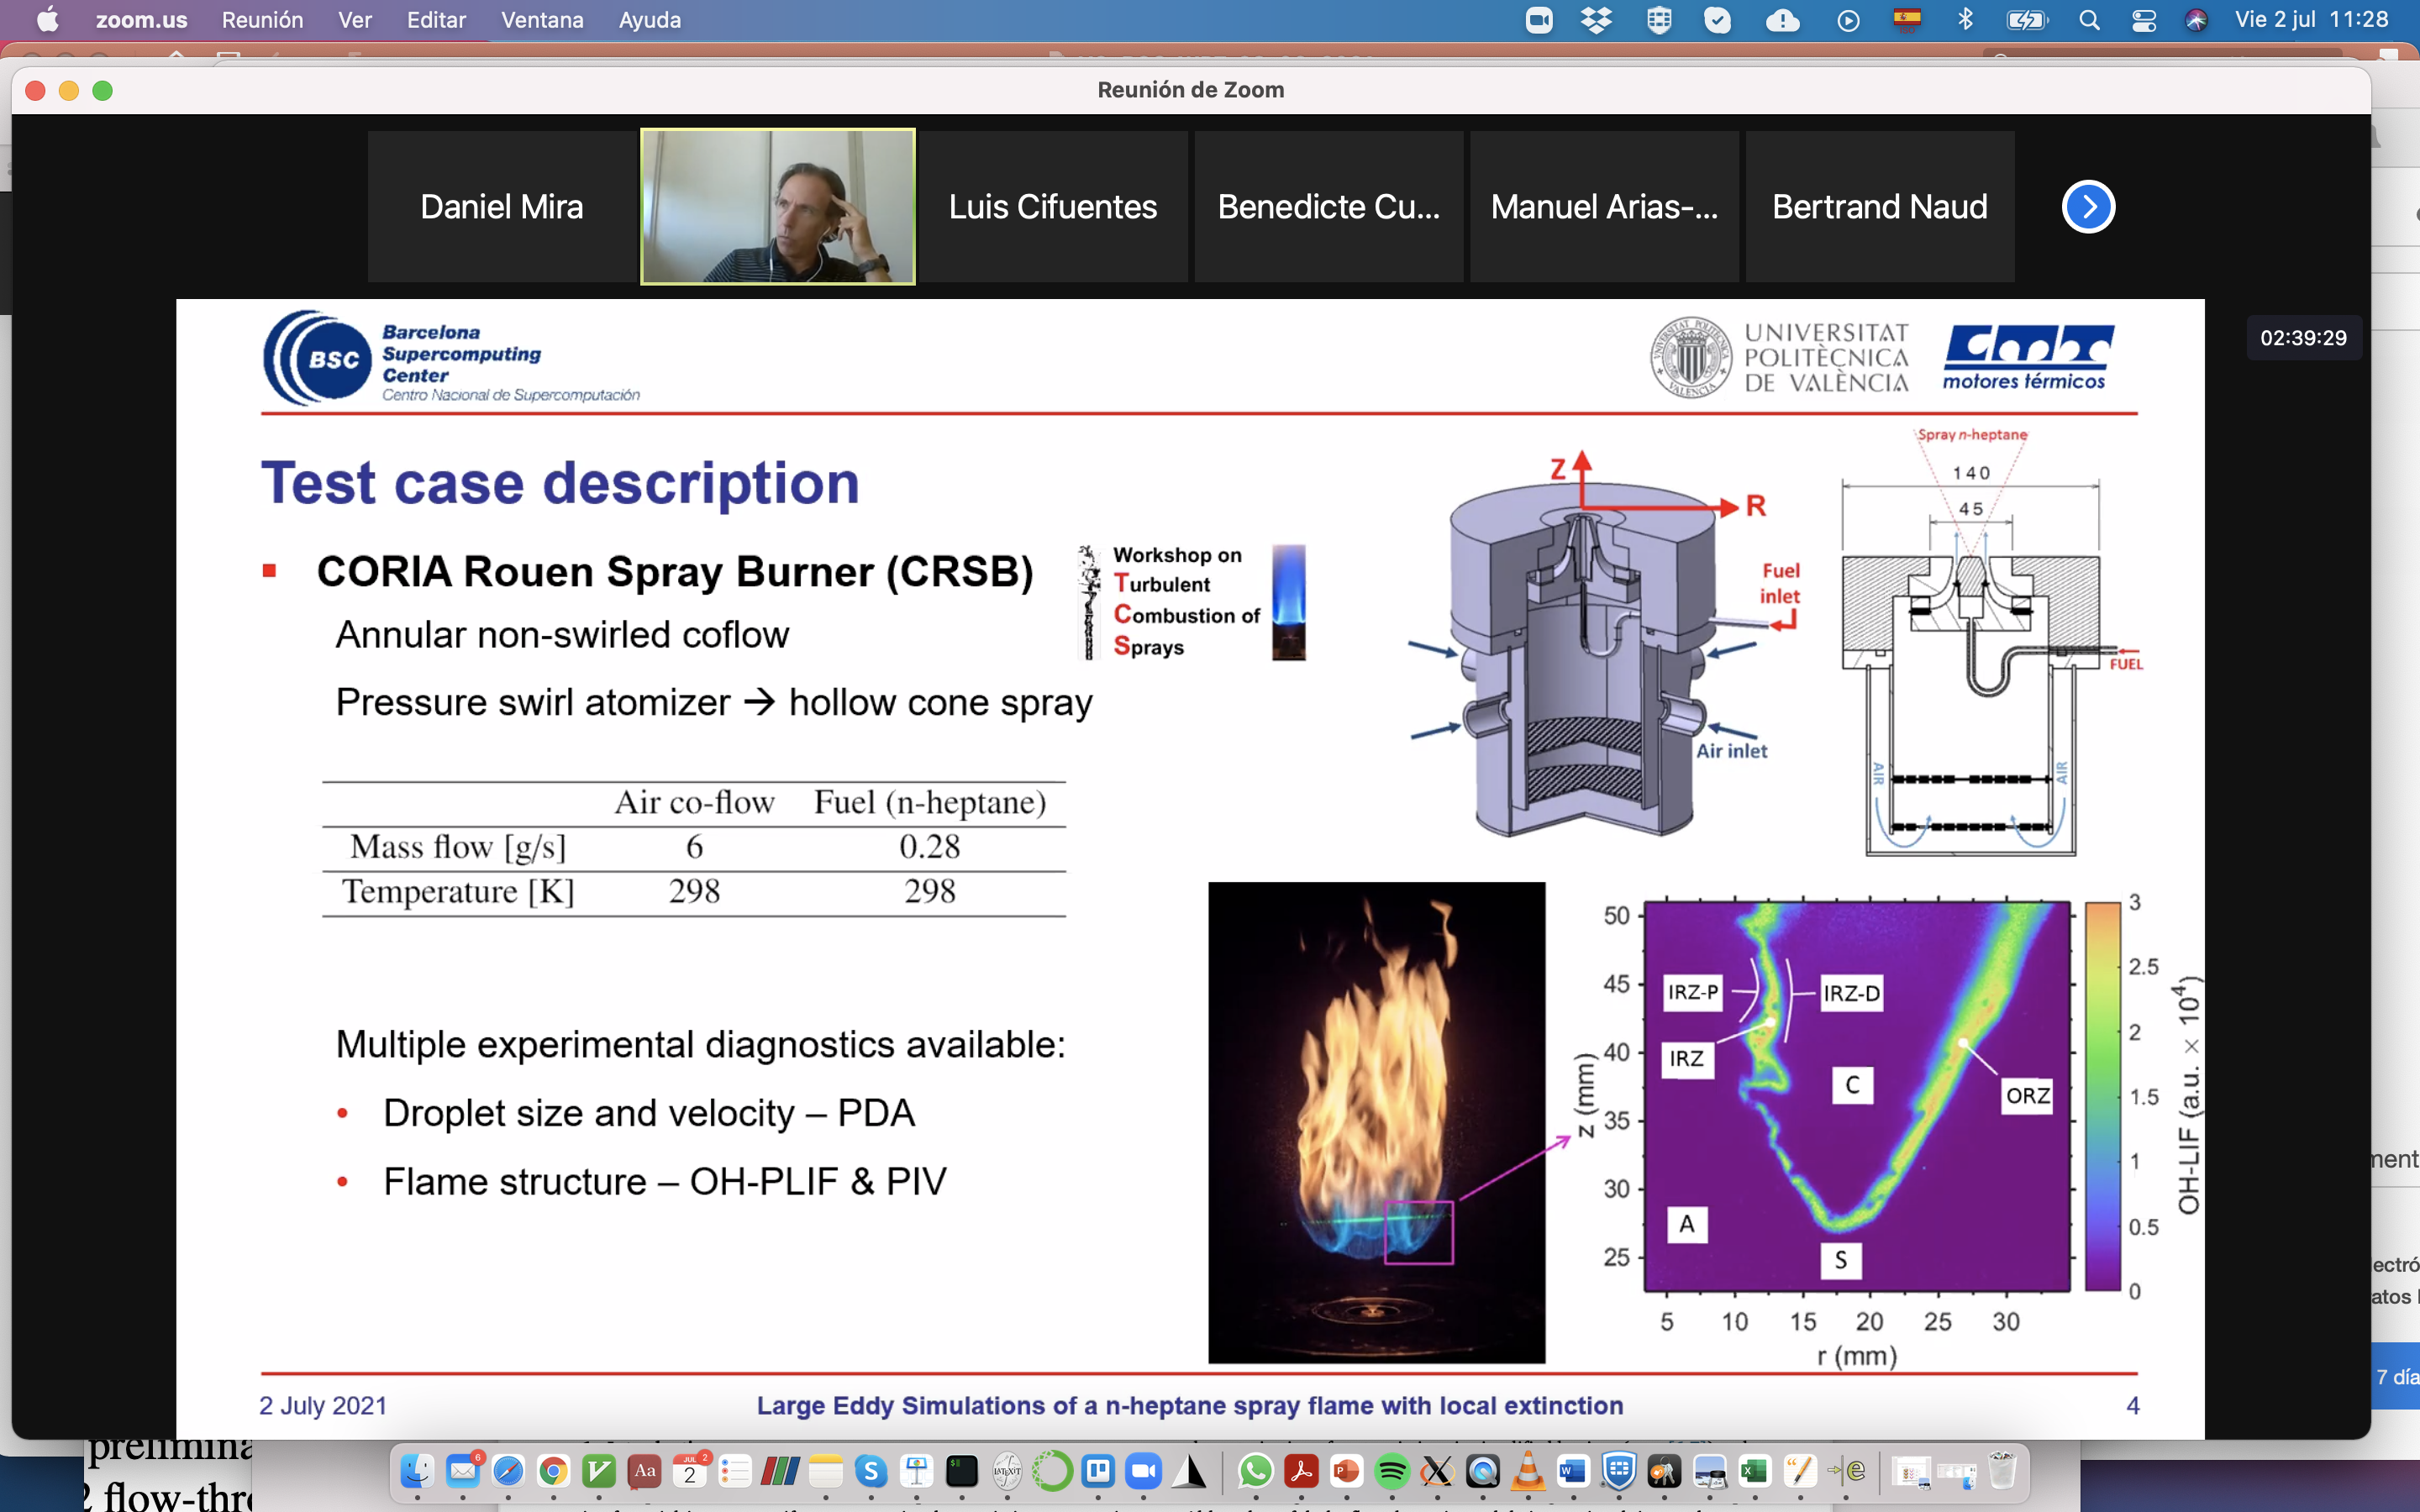The width and height of the screenshot is (2420, 1512).
Task: Open Microsoft Excel from the Dock
Action: [x=1755, y=1471]
